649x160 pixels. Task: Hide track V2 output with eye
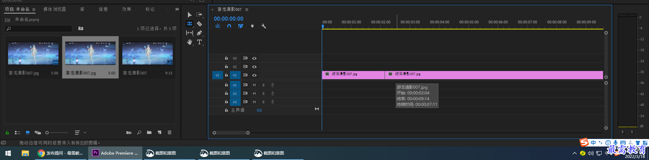255,67
